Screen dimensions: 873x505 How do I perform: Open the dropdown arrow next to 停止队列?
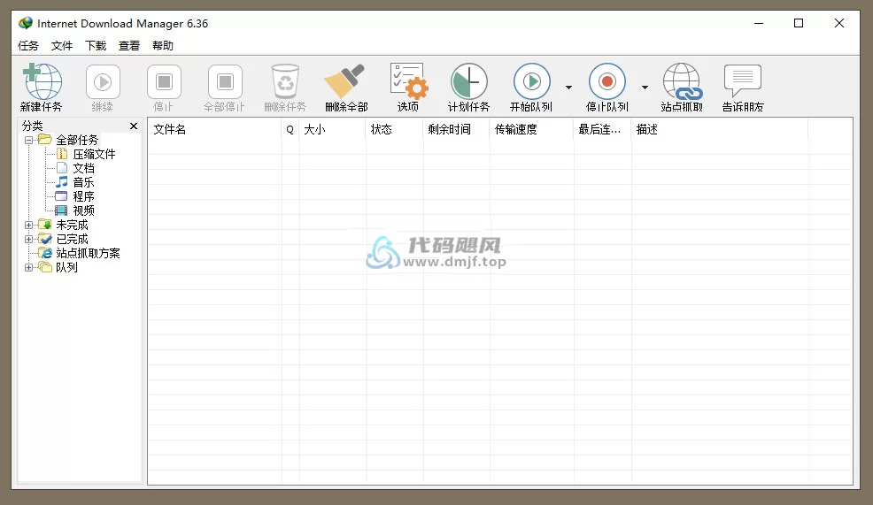point(645,88)
